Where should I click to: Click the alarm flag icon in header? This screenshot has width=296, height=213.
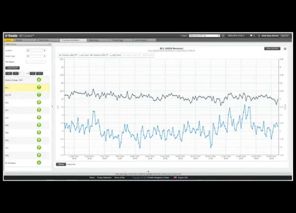(x=251, y=35)
